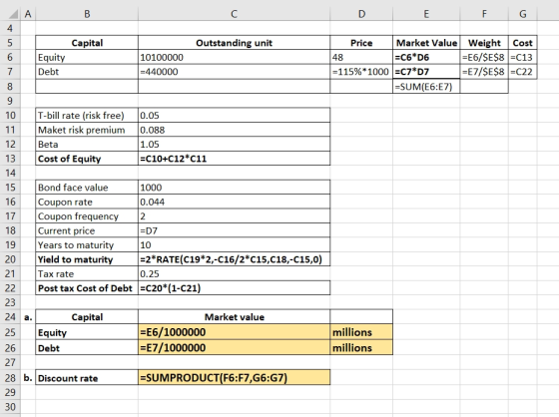Click the =C13 cost cell
The width and height of the screenshot is (559, 417).
pyautogui.click(x=522, y=57)
